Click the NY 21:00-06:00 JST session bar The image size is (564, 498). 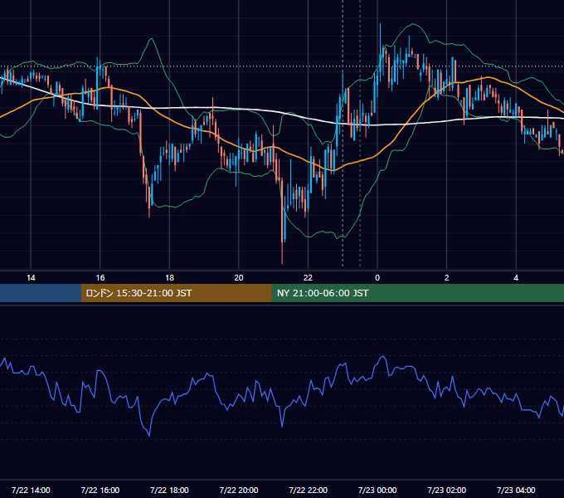(x=417, y=293)
